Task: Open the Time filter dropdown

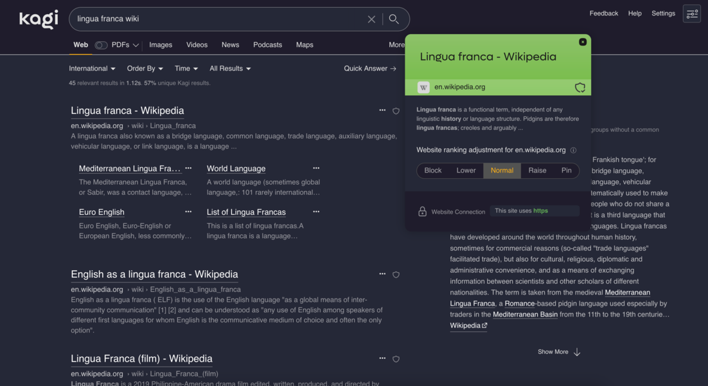Action: pyautogui.click(x=186, y=68)
